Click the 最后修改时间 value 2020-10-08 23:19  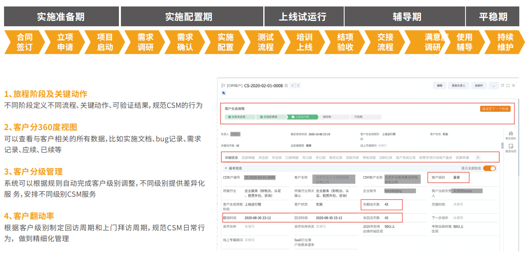(320, 134)
